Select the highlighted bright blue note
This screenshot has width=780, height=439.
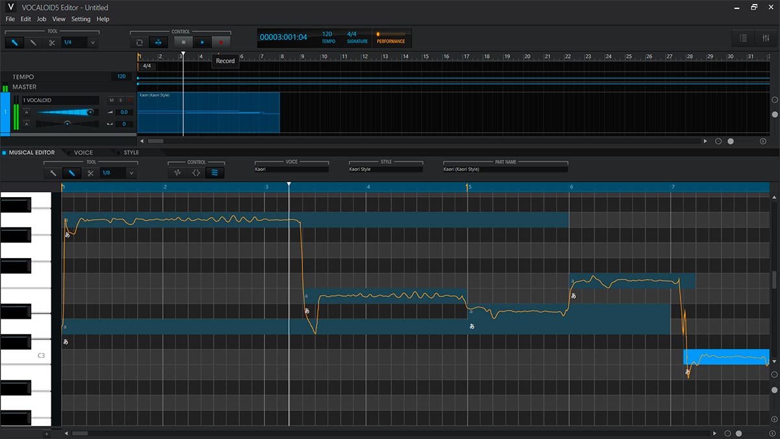[726, 356]
